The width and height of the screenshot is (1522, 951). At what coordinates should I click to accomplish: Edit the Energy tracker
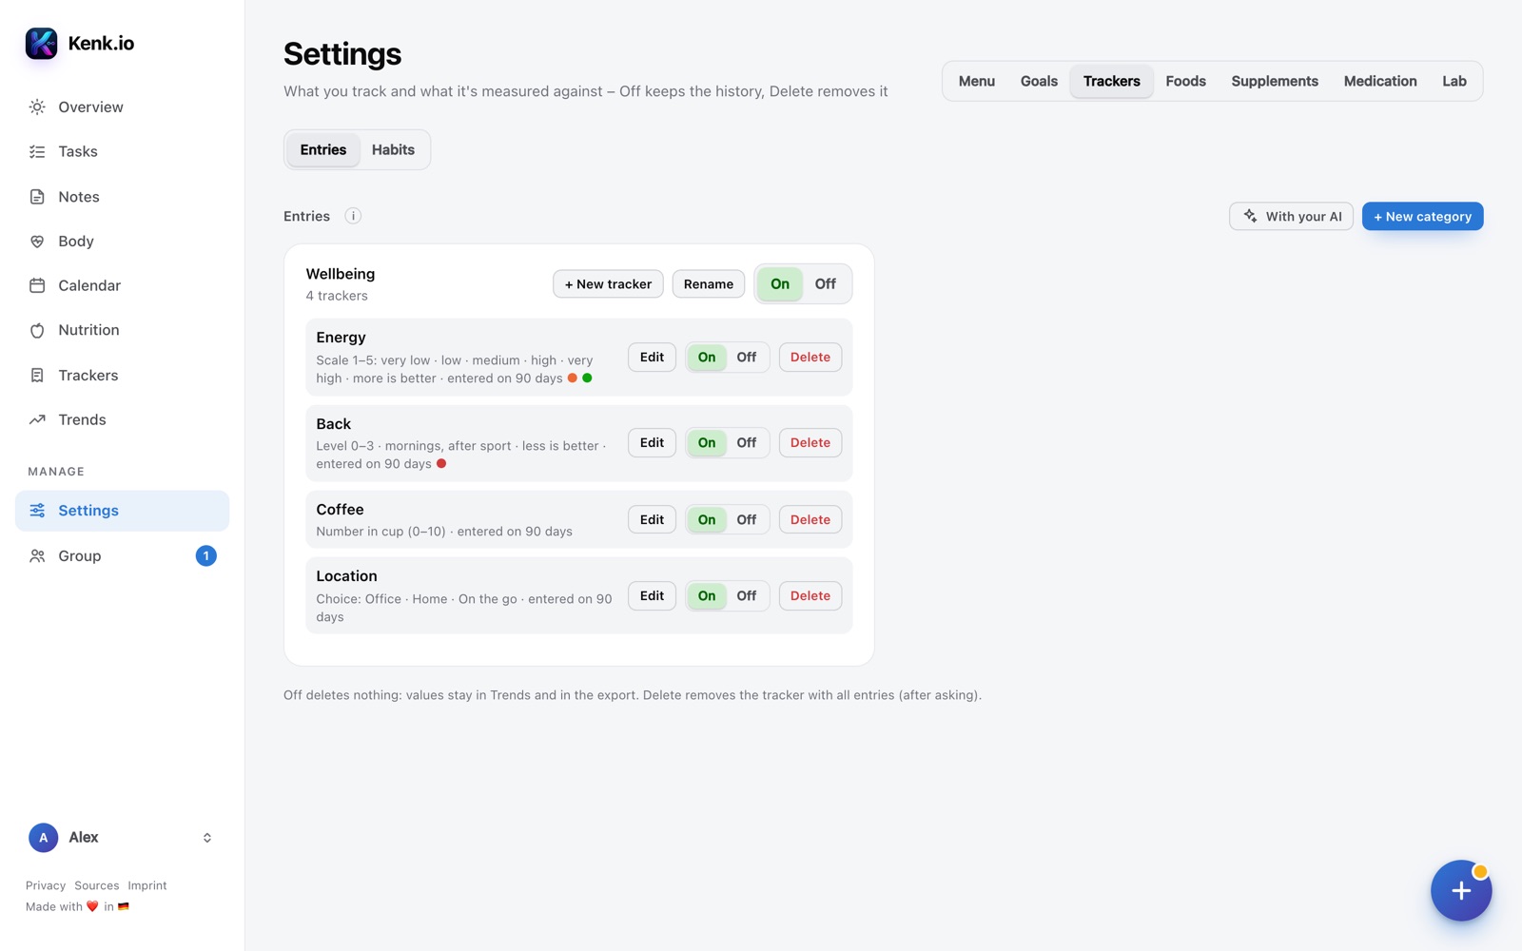652,358
